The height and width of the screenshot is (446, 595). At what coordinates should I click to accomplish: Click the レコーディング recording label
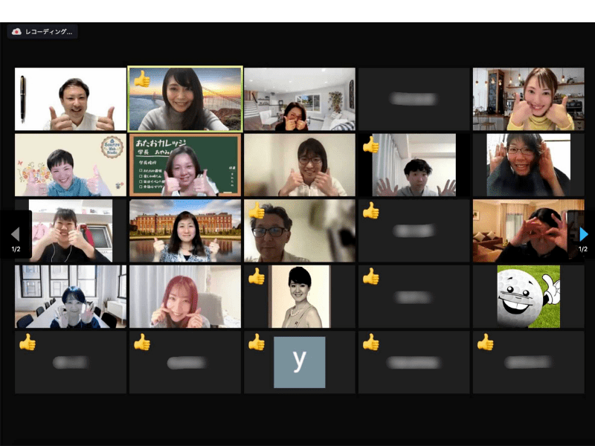click(48, 31)
